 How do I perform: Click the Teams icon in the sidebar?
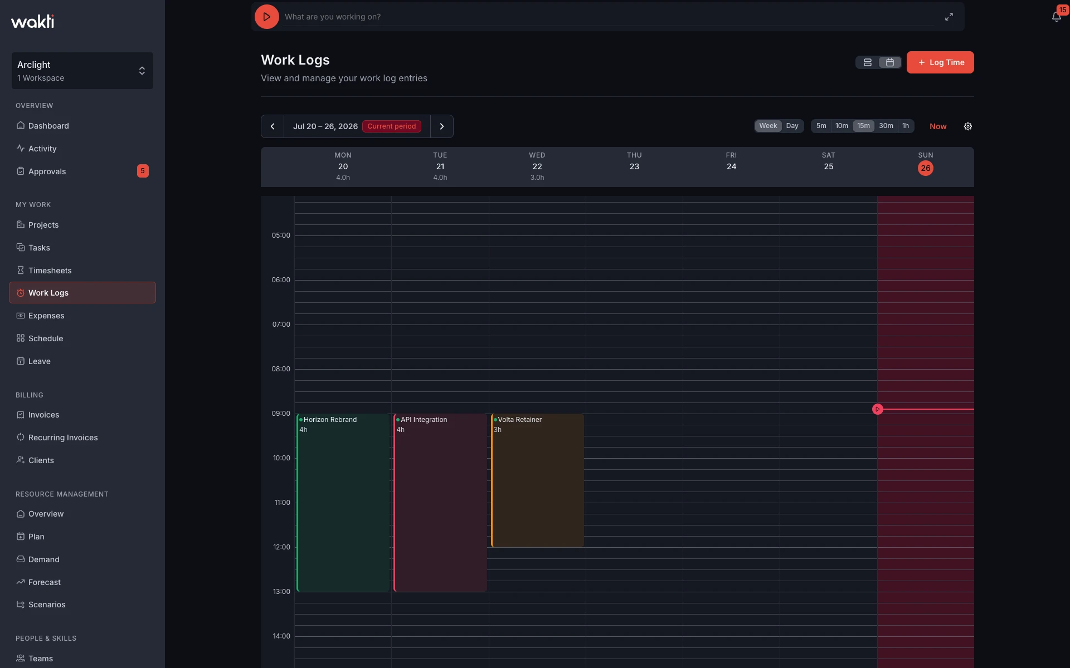[21, 659]
